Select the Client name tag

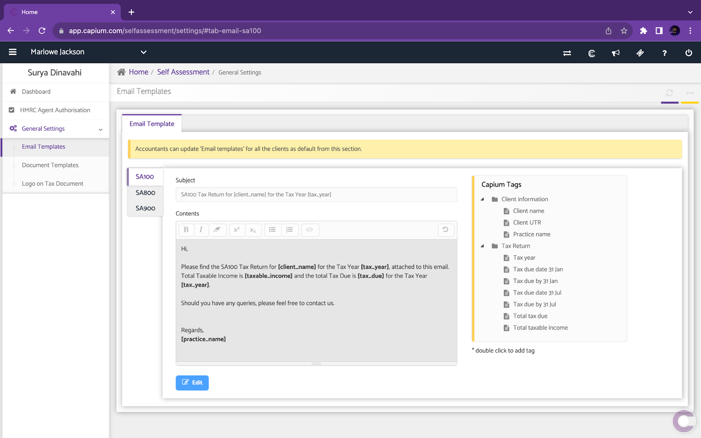(x=528, y=211)
